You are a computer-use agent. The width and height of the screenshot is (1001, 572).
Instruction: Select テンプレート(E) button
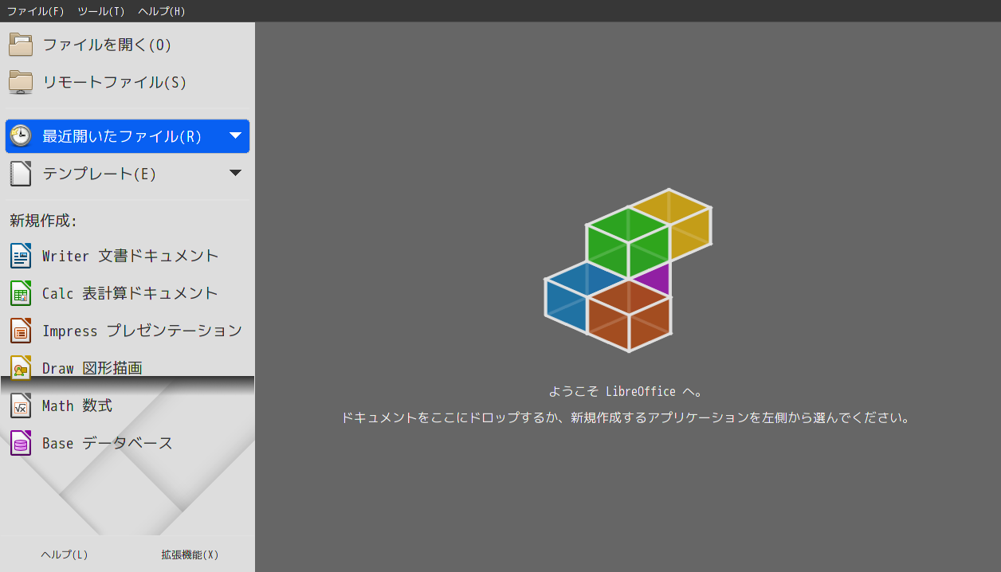click(128, 173)
